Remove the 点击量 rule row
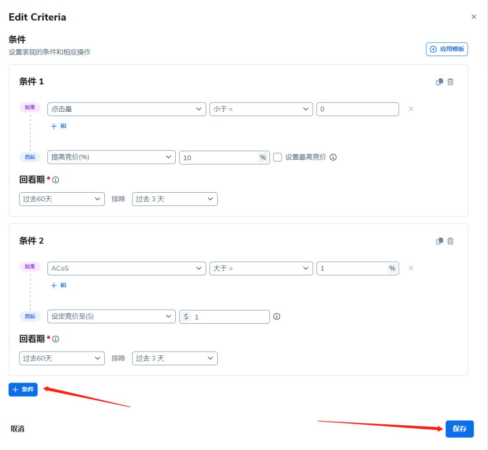 pyautogui.click(x=411, y=109)
